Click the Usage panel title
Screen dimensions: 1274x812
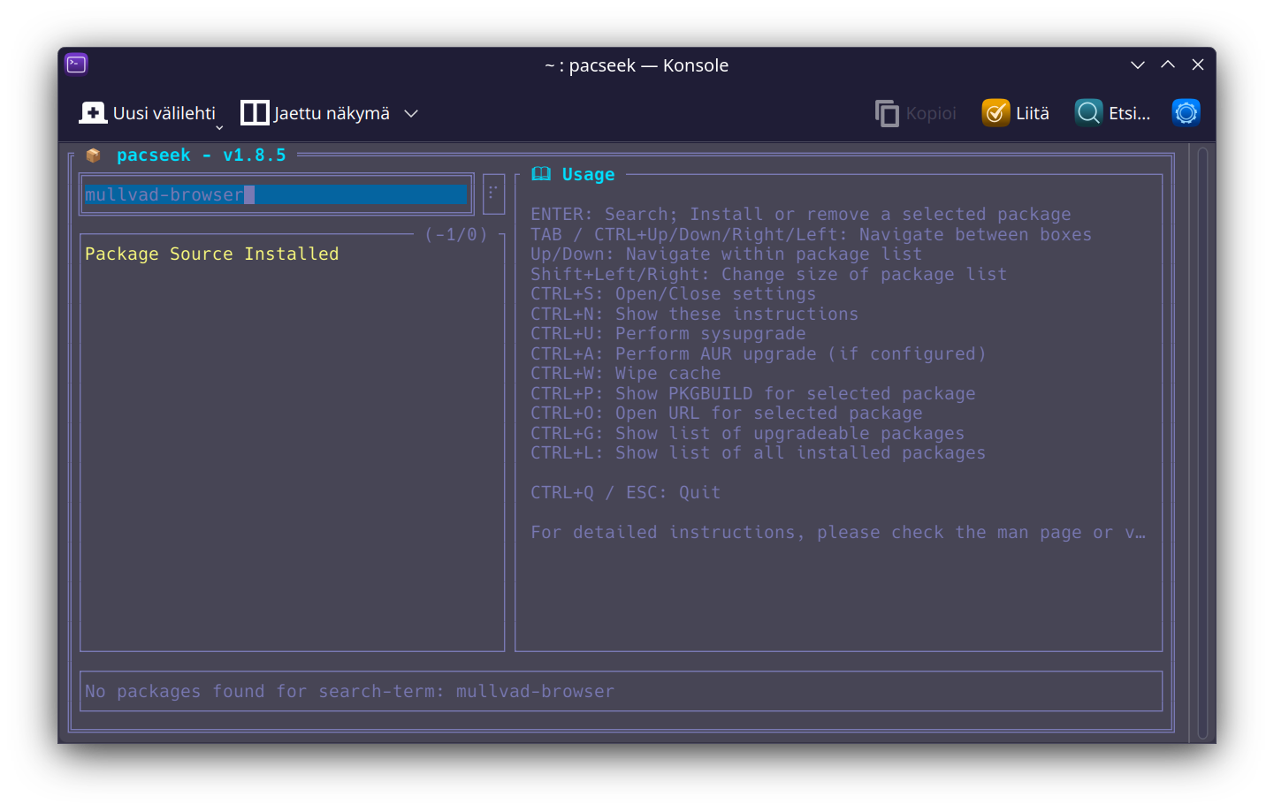coord(588,174)
